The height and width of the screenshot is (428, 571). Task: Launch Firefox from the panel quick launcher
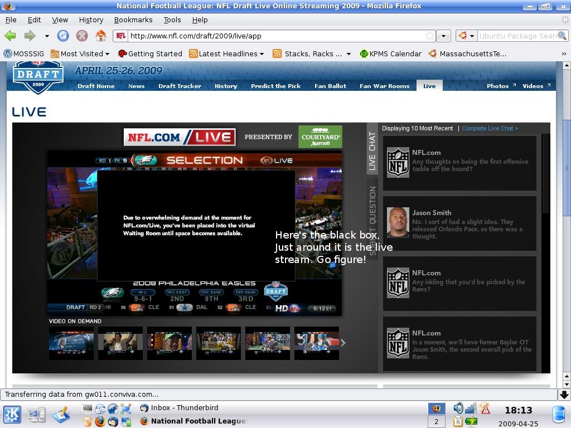[100, 421]
